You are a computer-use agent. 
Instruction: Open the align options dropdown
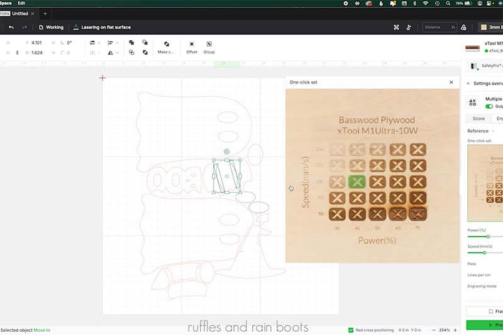click(94, 43)
